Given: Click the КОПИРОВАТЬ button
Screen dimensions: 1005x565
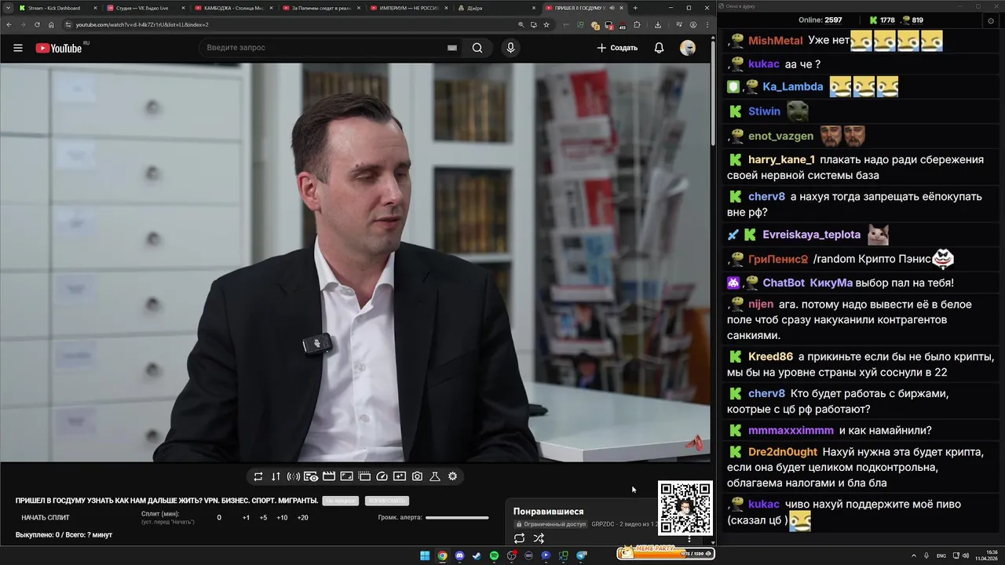Looking at the screenshot, I should [387, 501].
